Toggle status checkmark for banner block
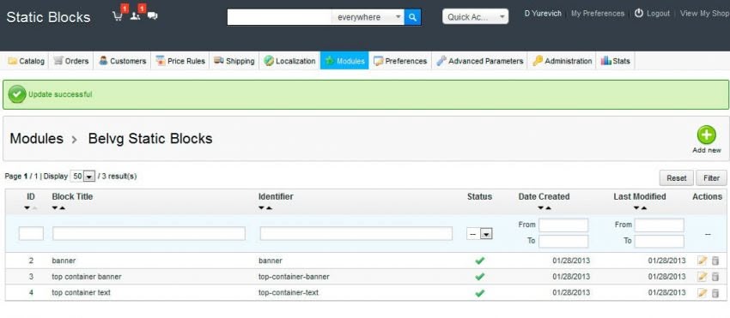Viewport: 730px width, 318px height. (479, 261)
